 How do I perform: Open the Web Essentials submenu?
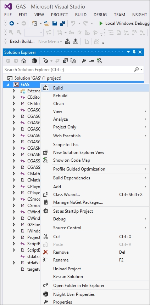click(95, 136)
